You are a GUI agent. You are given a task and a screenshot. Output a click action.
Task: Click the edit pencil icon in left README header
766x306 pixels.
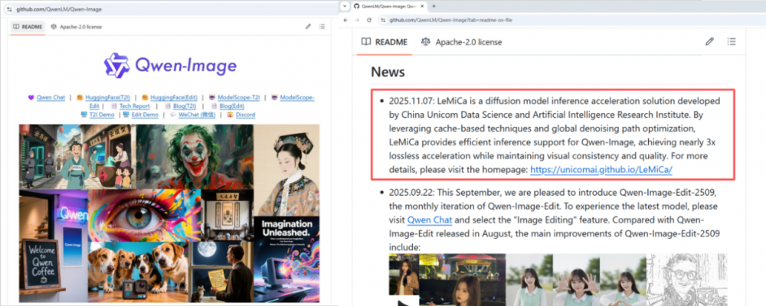coord(308,27)
